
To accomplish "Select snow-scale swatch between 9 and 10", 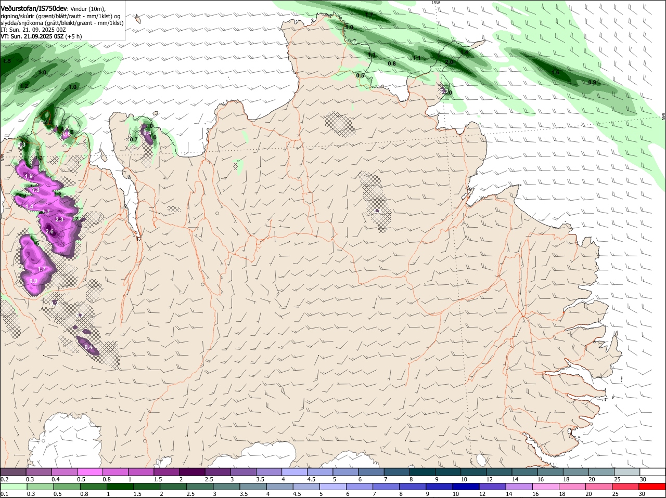I will coord(448,471).
